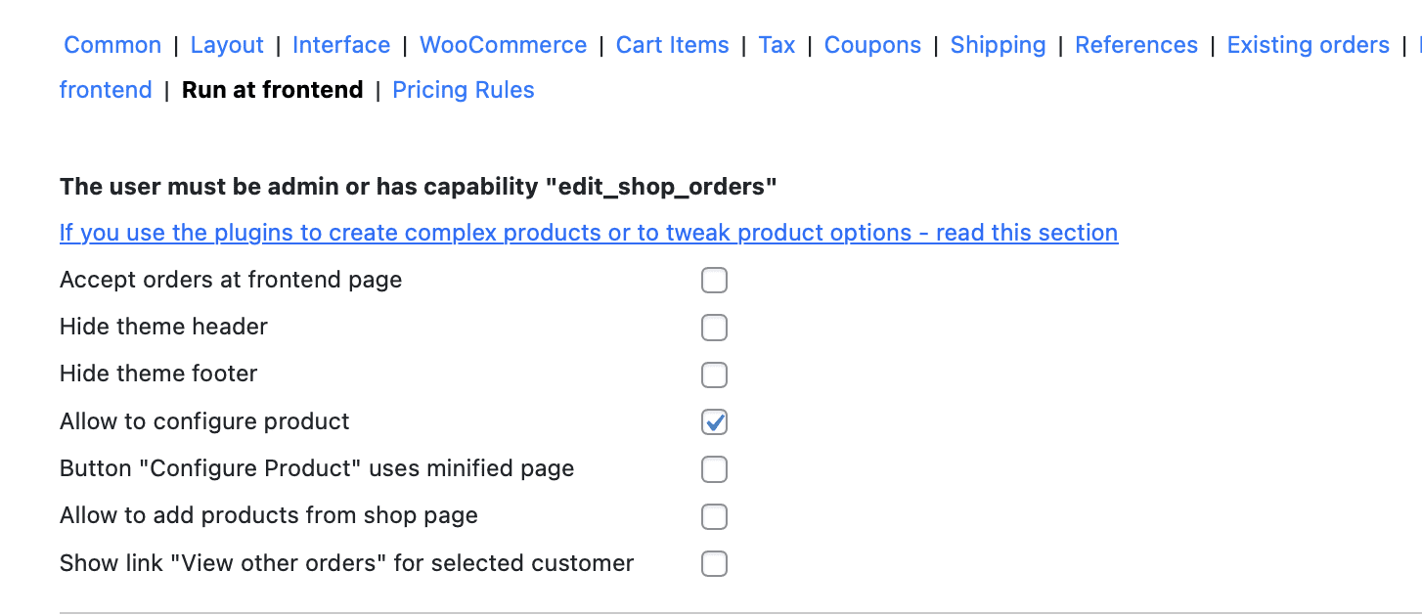Open the Shipping tab
The width and height of the screenshot is (1422, 616).
[998, 45]
